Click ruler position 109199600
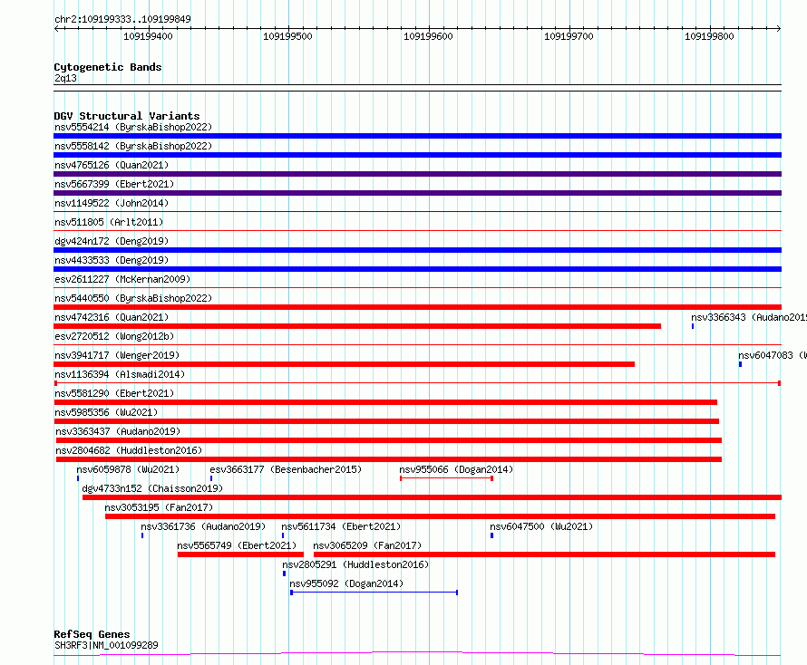This screenshot has width=807, height=665. [428, 36]
